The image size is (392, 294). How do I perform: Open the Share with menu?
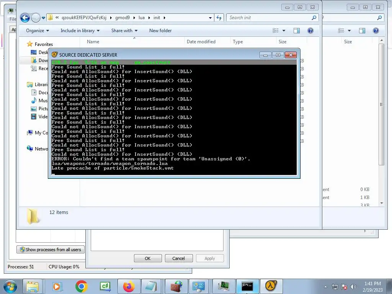point(124,31)
